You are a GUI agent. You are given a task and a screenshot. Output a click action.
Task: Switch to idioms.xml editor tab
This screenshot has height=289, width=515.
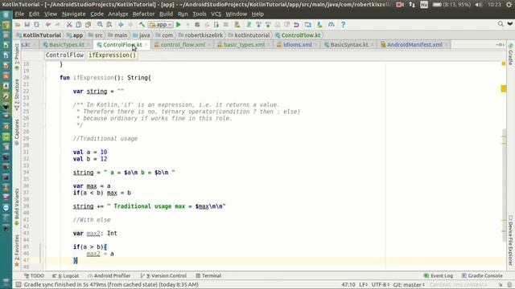tap(297, 45)
